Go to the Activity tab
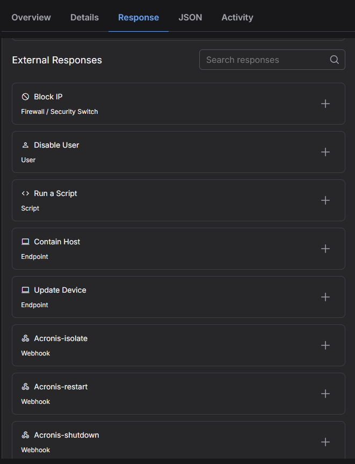 (x=237, y=18)
